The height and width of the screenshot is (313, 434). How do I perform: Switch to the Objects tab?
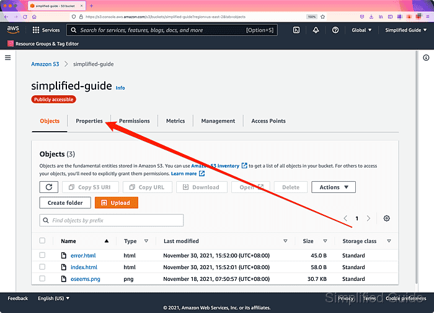(50, 121)
